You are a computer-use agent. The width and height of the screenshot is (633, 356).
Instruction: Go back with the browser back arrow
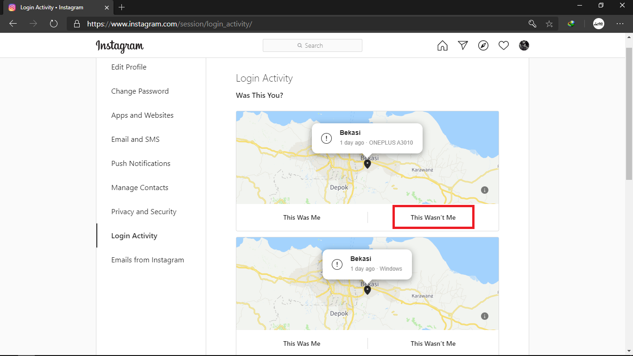tap(13, 24)
